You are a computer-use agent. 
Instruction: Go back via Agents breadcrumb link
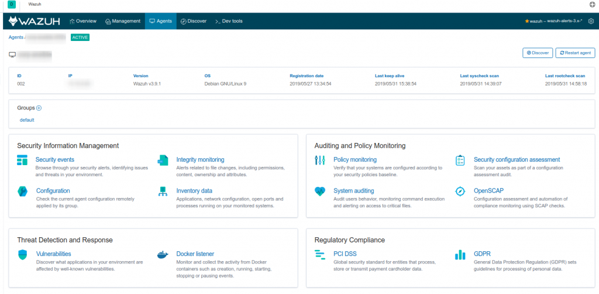[16, 37]
